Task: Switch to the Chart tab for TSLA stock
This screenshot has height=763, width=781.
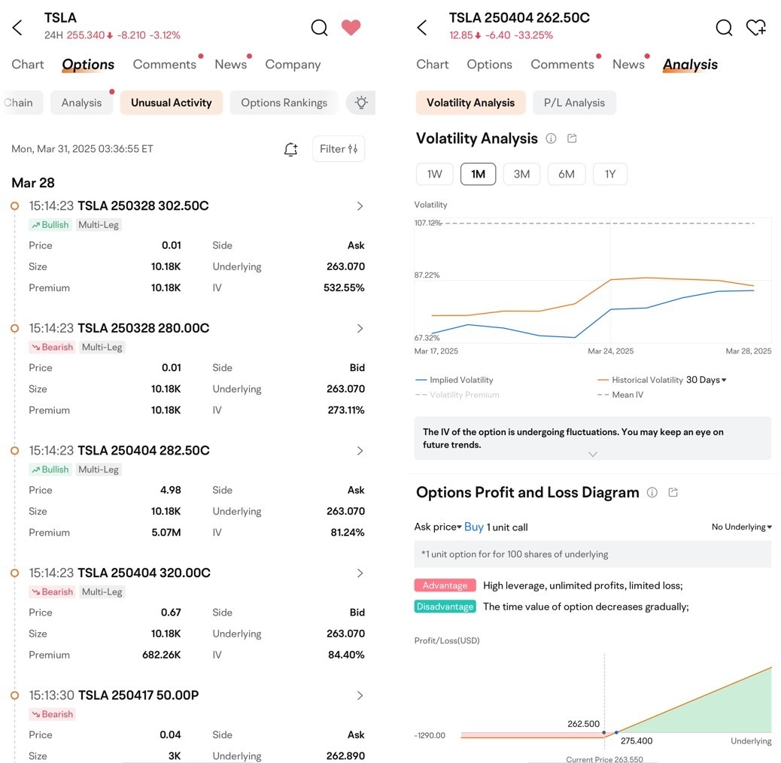Action: 28,64
